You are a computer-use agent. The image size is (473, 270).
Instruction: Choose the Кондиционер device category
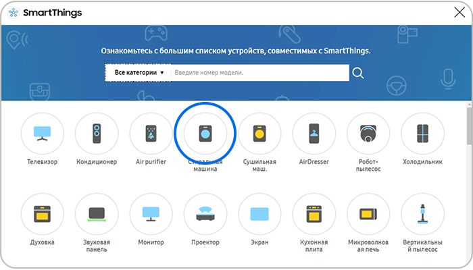pos(97,134)
